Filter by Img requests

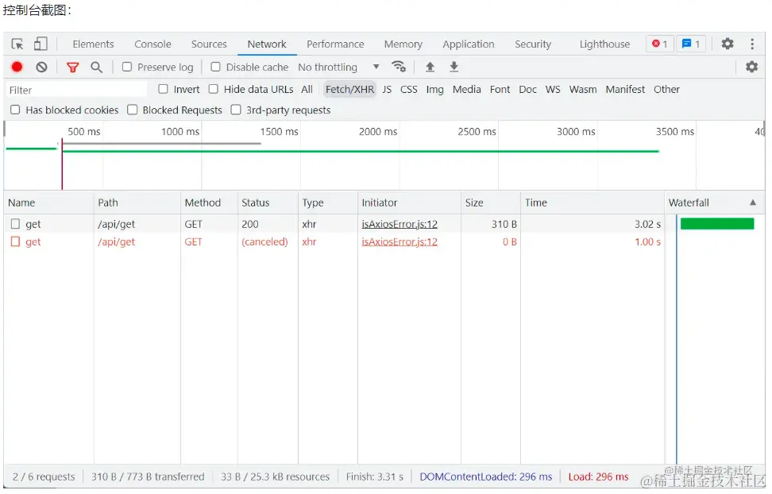click(434, 89)
